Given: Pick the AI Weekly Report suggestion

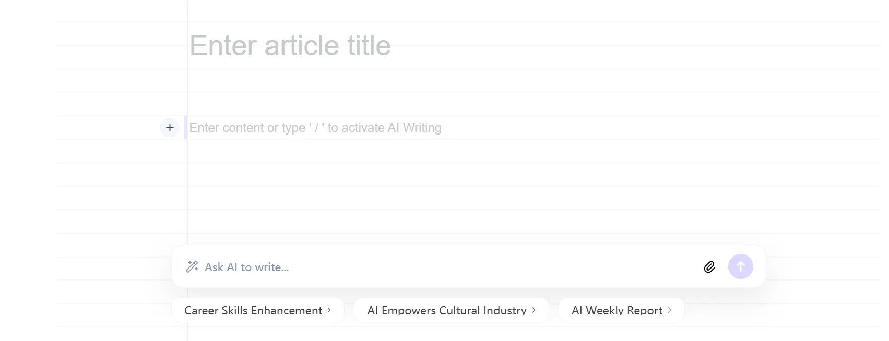Looking at the screenshot, I should (x=617, y=310).
